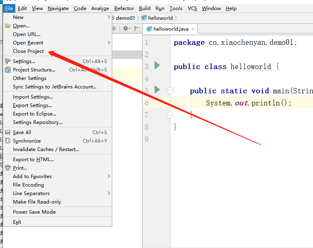
Task: Click Invalidate Caches / Restart
Action: (x=46, y=149)
